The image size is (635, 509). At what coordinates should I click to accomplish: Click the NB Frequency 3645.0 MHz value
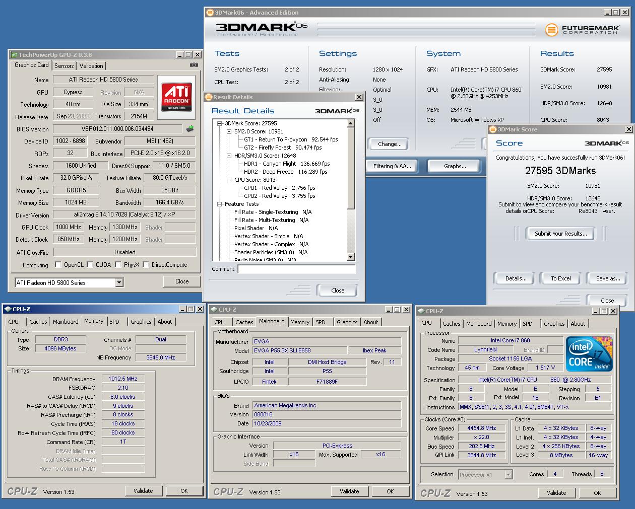click(161, 357)
